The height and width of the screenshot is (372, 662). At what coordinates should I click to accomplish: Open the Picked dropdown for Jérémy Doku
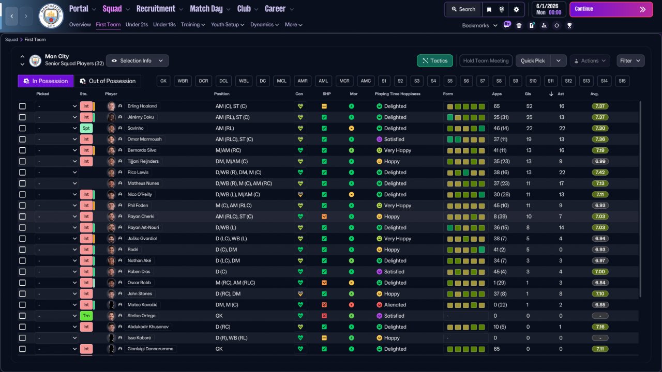(x=56, y=117)
